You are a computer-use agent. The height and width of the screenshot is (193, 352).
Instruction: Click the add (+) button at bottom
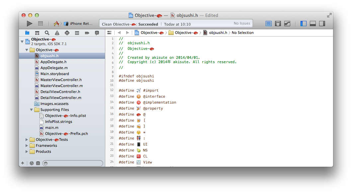(23, 163)
